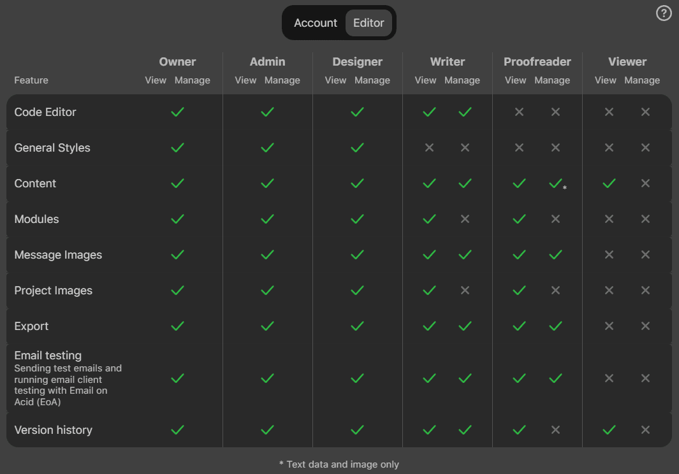The height and width of the screenshot is (474, 679).
Task: Click Proofreader's Manage cross for Version history
Action: point(555,430)
